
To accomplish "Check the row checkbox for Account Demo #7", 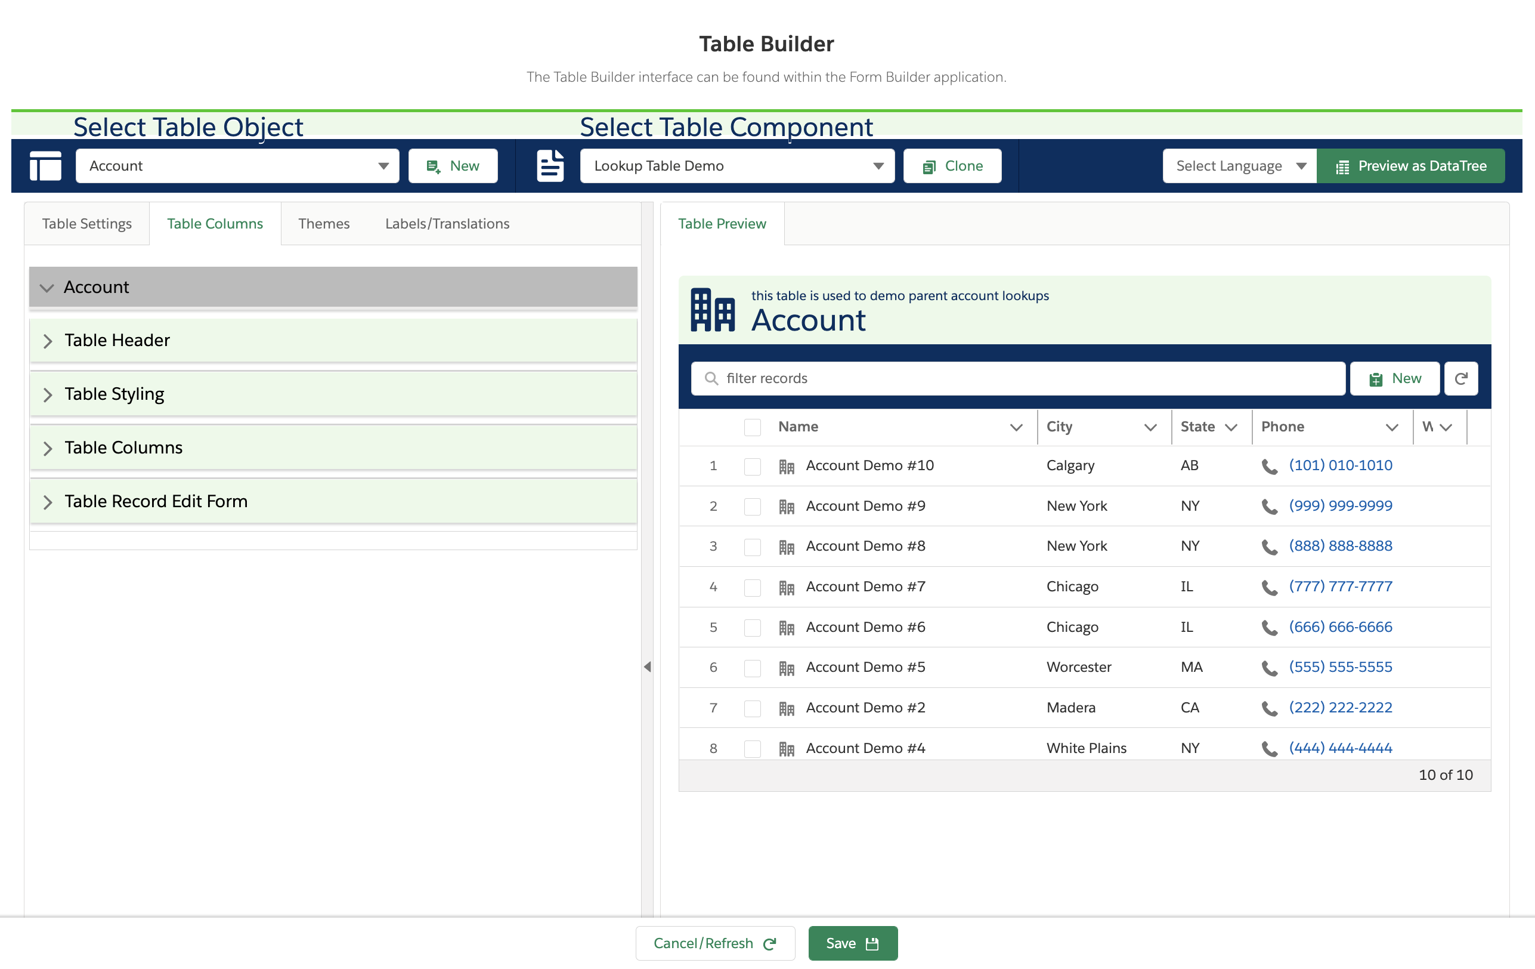I will [752, 587].
